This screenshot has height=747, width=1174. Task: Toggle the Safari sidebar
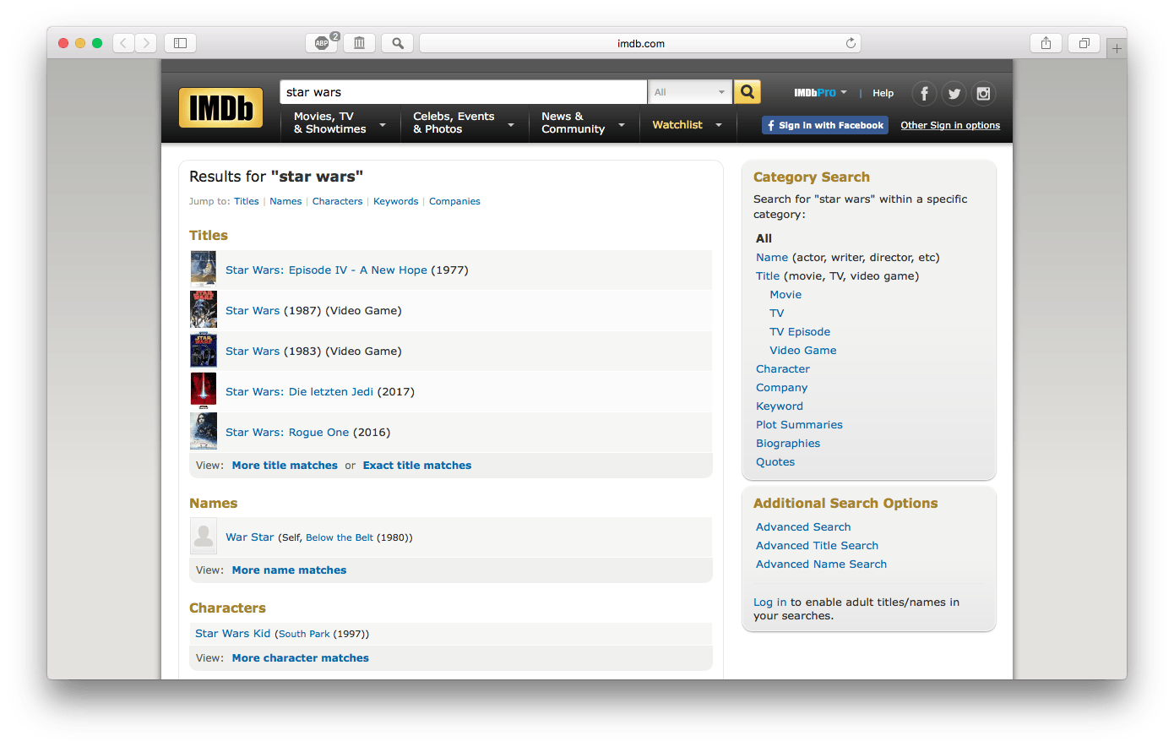[180, 43]
